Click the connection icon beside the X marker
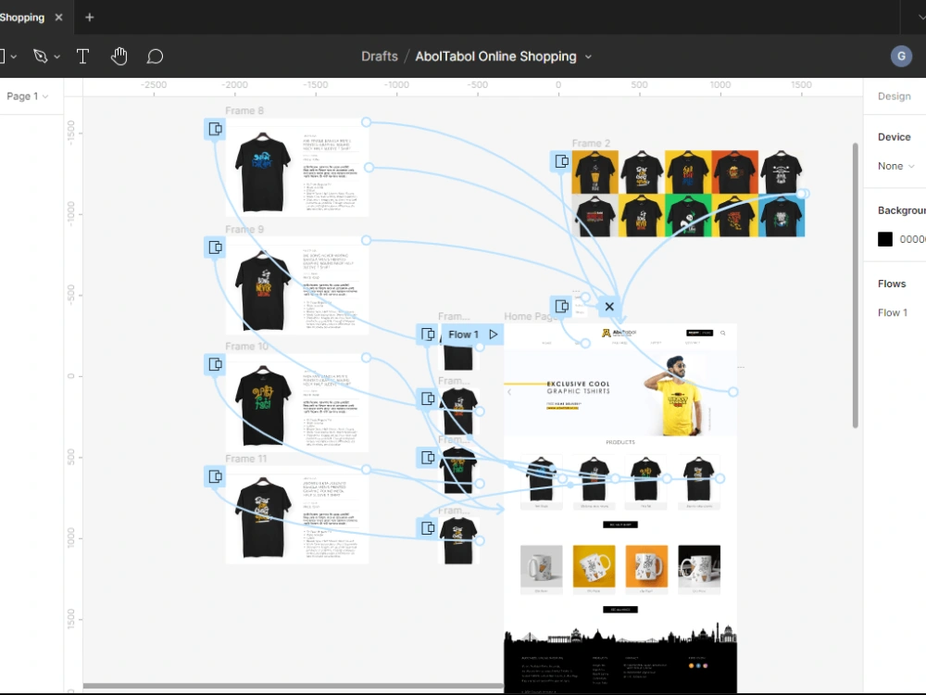 [561, 306]
